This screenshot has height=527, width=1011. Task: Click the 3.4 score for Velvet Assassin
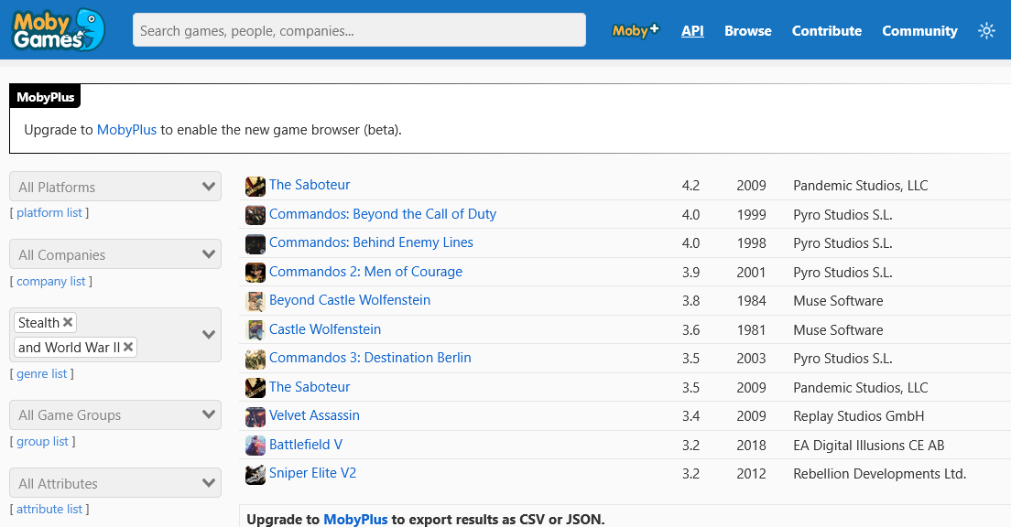690,416
